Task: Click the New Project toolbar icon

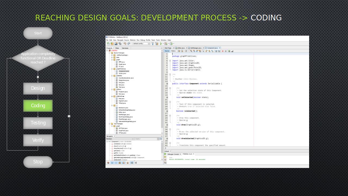Action: point(112,44)
